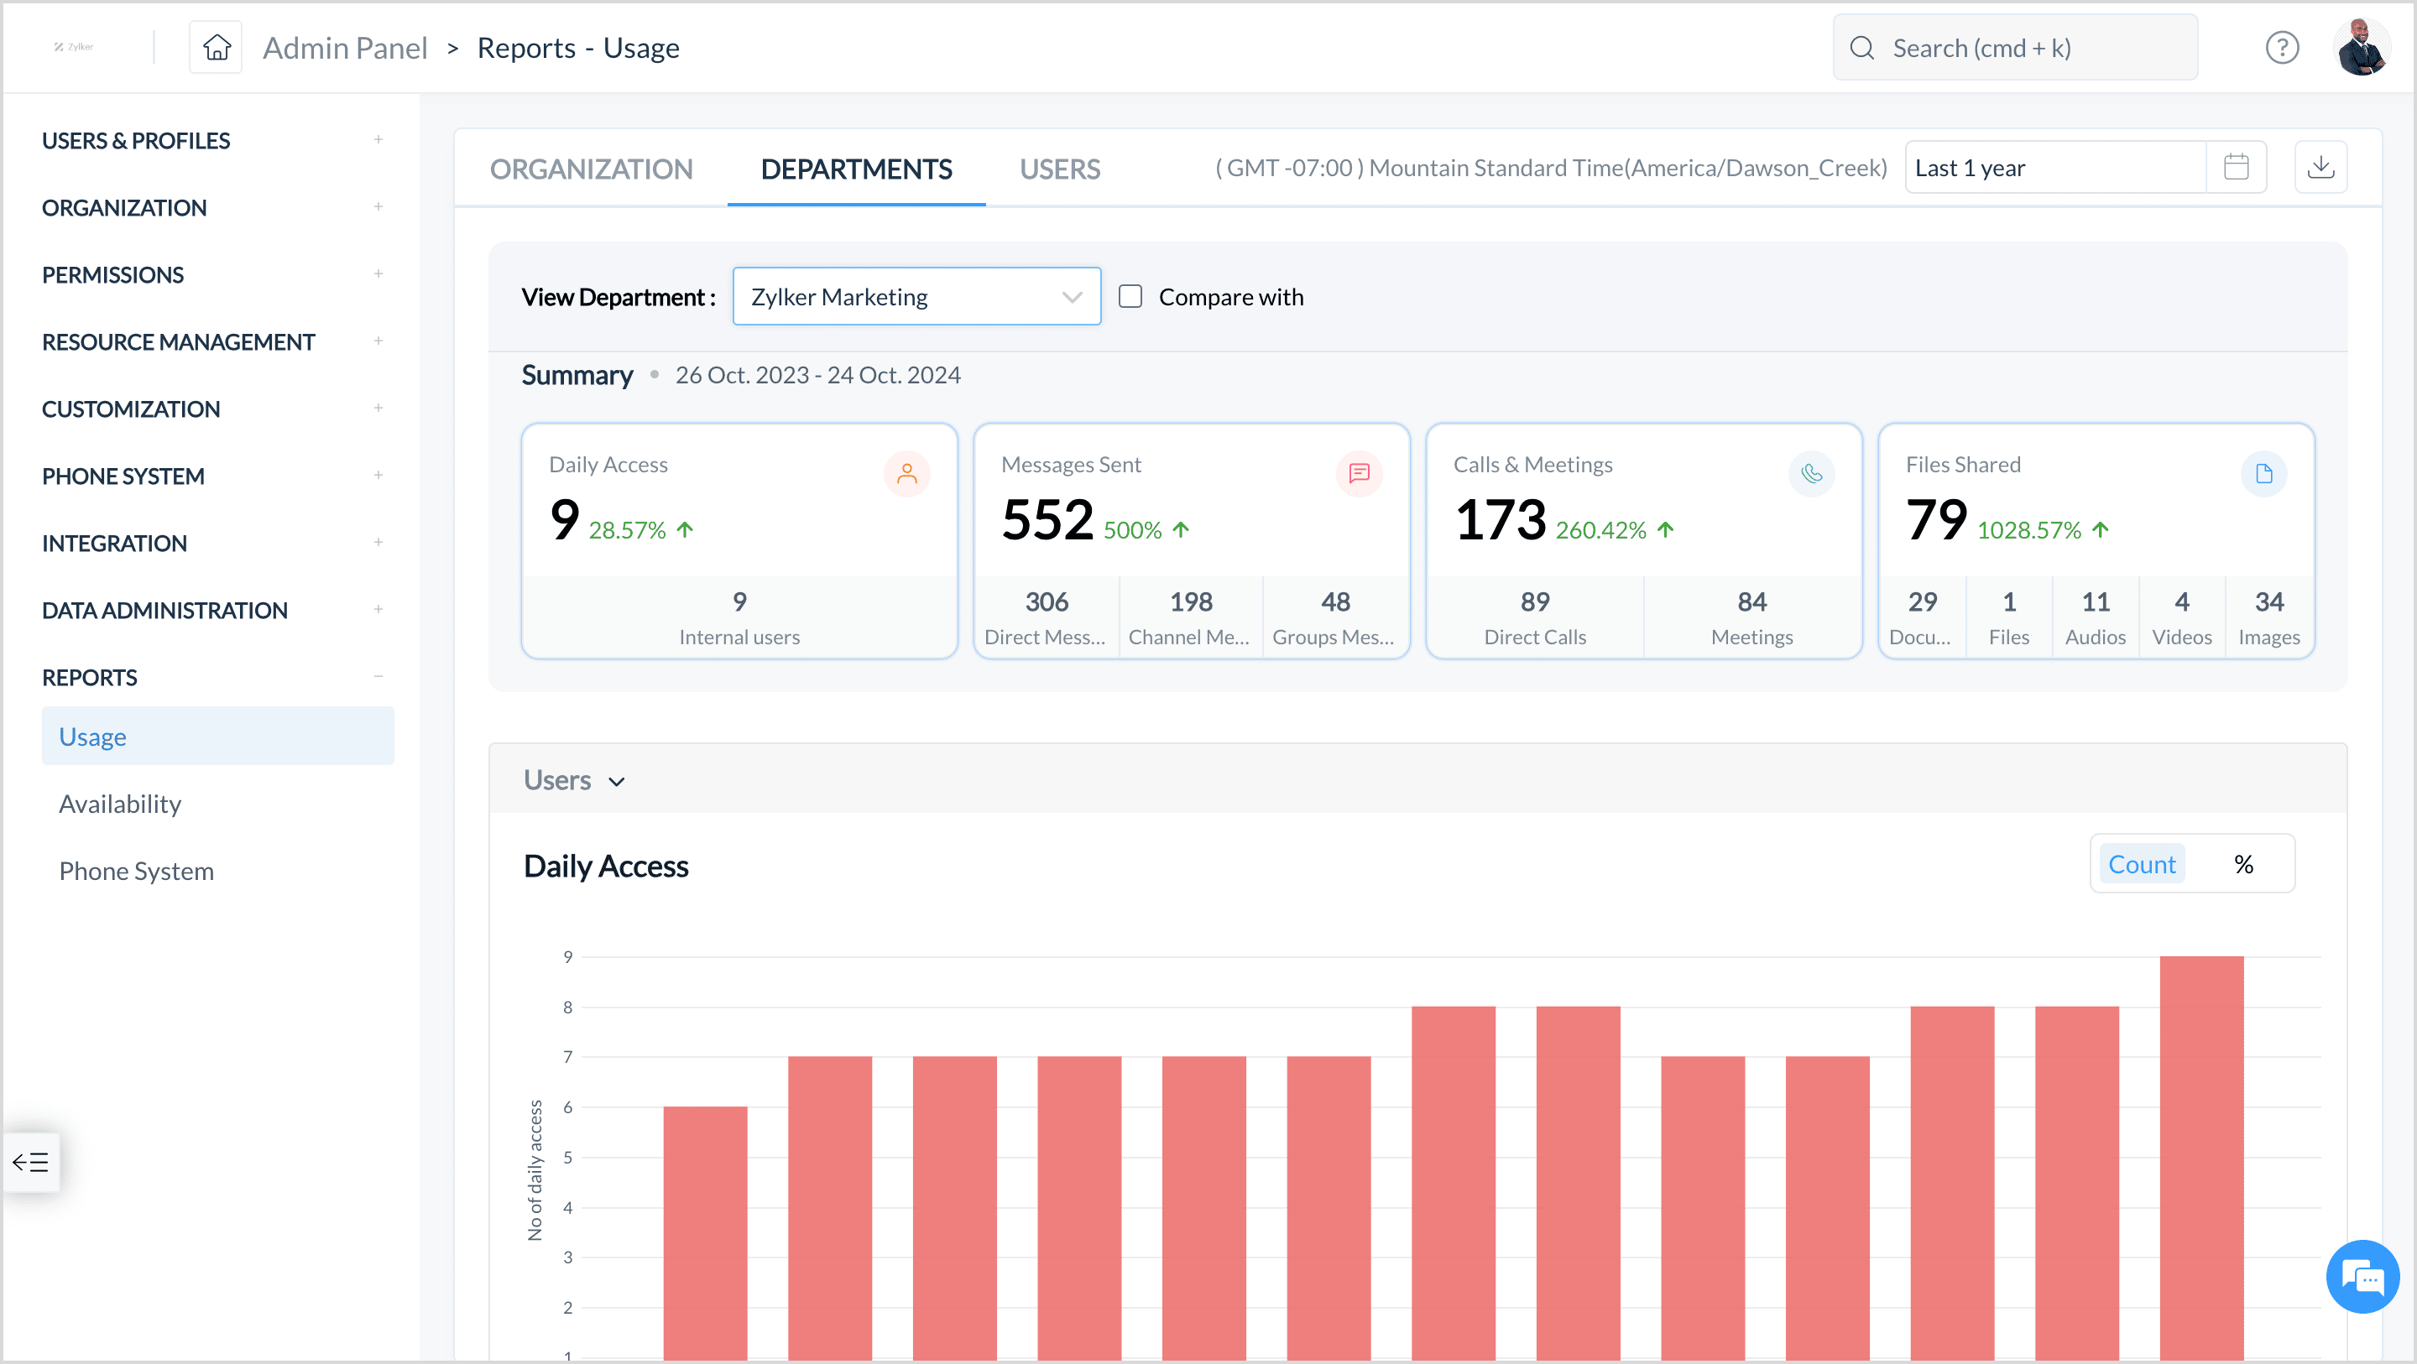Click the 84 Meetings stat

click(1751, 617)
